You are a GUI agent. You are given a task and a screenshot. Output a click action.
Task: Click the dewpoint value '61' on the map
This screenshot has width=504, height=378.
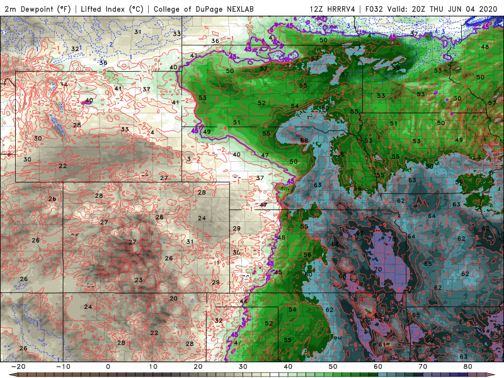382,345
